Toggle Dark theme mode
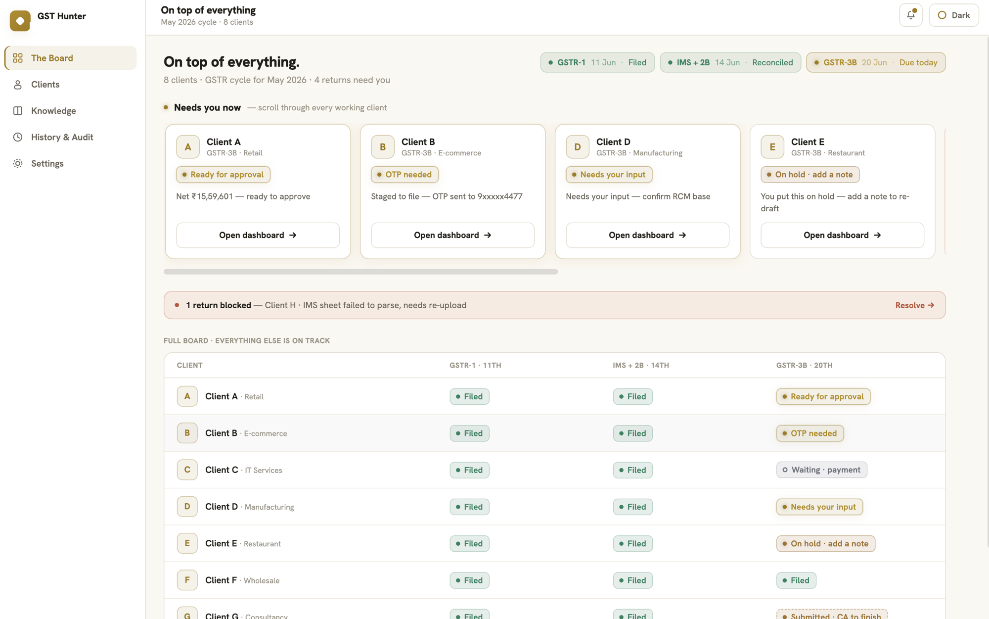 click(953, 15)
